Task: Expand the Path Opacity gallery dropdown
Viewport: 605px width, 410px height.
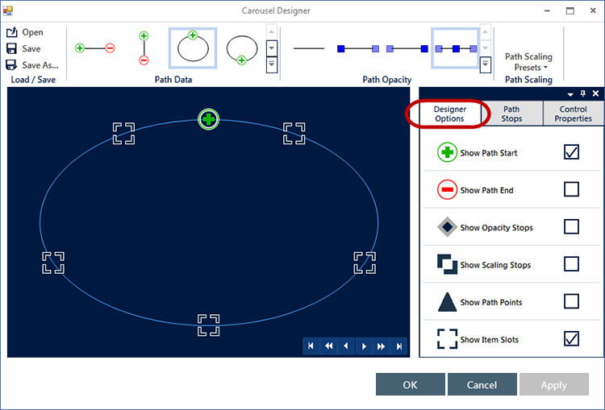Action: click(x=485, y=64)
